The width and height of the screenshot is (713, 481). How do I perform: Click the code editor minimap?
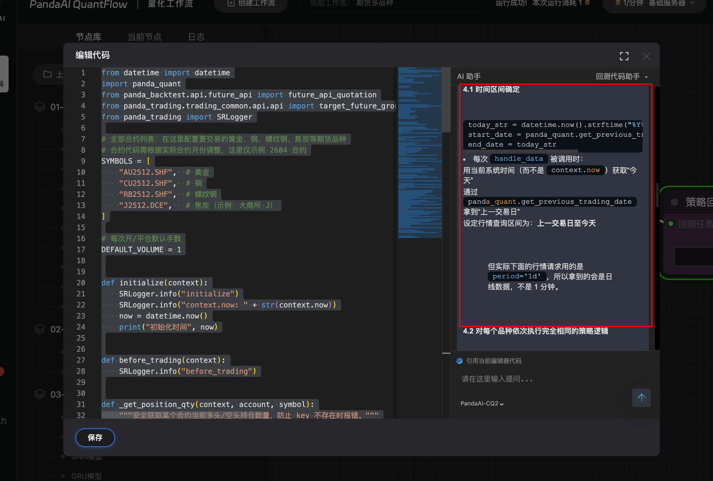(420, 153)
